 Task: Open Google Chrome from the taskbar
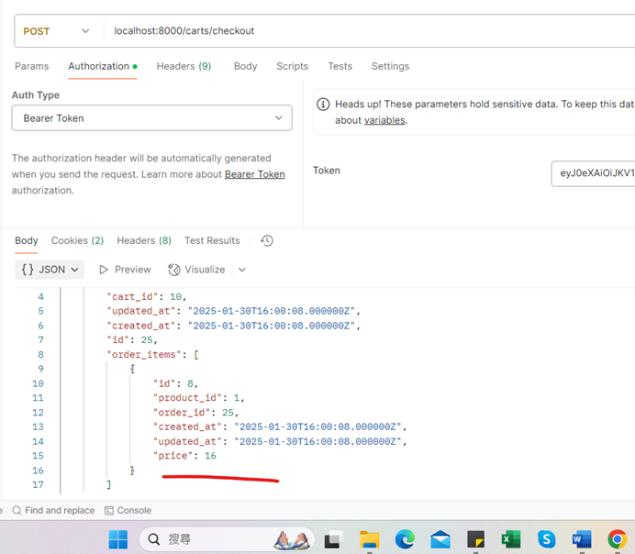pos(618,539)
